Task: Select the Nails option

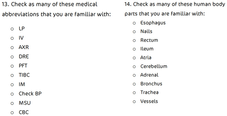Action: point(134,32)
